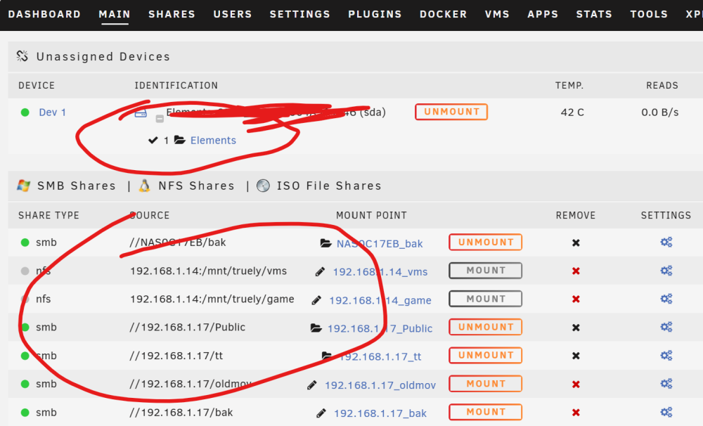Open the 192.168.1.17_tt mount point link

[380, 356]
